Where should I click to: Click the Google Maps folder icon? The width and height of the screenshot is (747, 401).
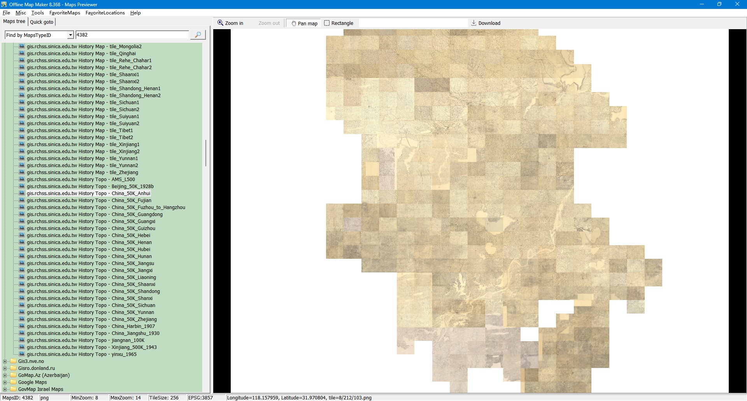coord(13,382)
